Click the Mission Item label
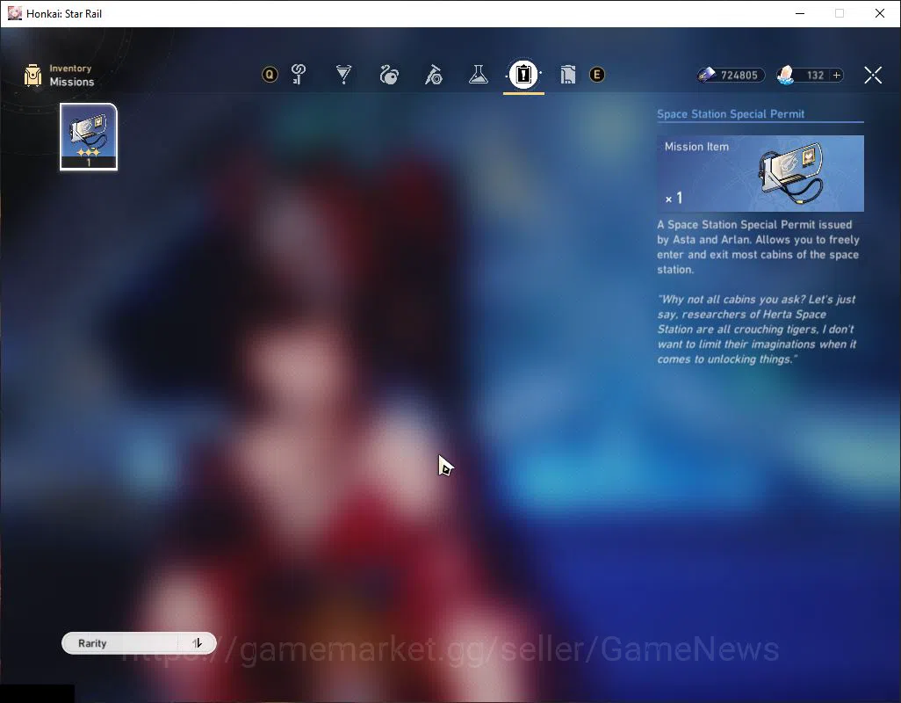 point(696,147)
